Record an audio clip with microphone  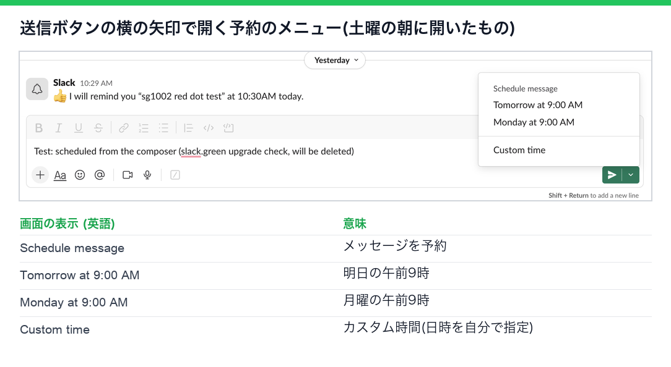coord(147,175)
